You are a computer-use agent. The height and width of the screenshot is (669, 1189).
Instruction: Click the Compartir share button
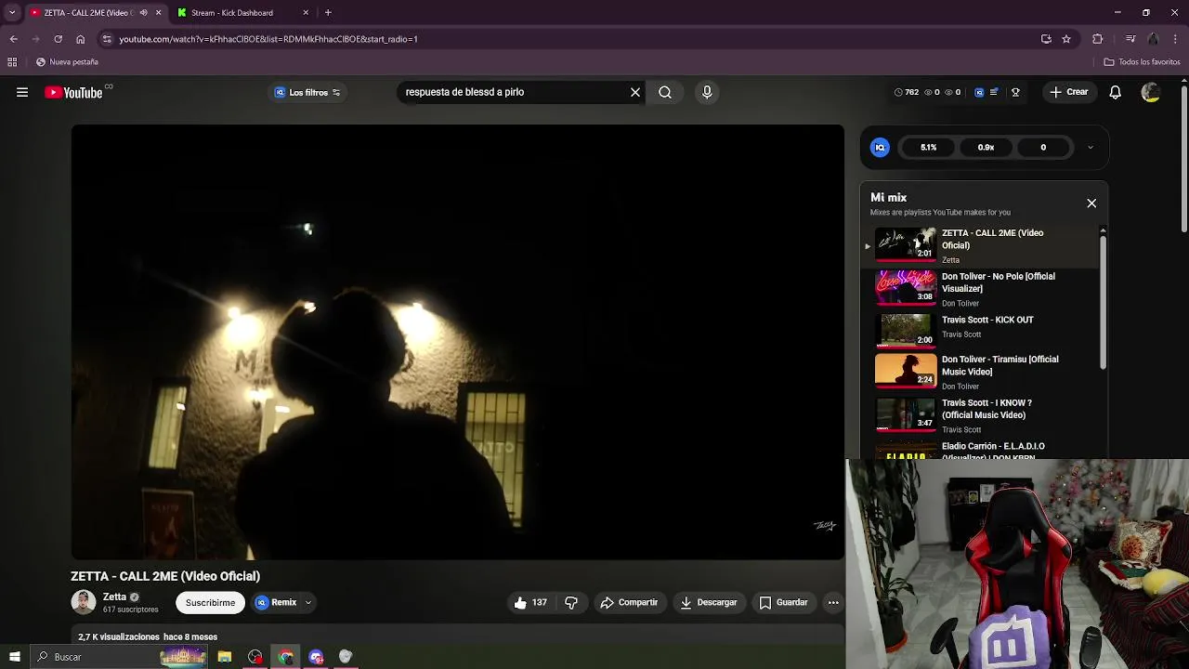pos(629,602)
